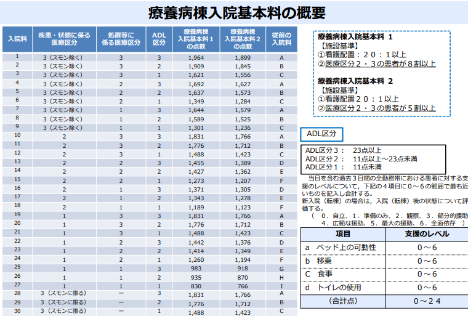Click the cell showing 1,301

coord(196,128)
